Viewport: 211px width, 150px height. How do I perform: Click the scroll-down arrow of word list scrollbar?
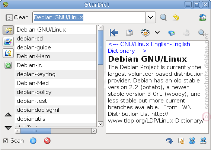[x=100, y=124]
